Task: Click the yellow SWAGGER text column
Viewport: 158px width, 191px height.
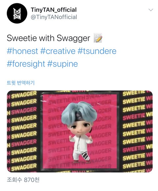Action: tap(22, 131)
